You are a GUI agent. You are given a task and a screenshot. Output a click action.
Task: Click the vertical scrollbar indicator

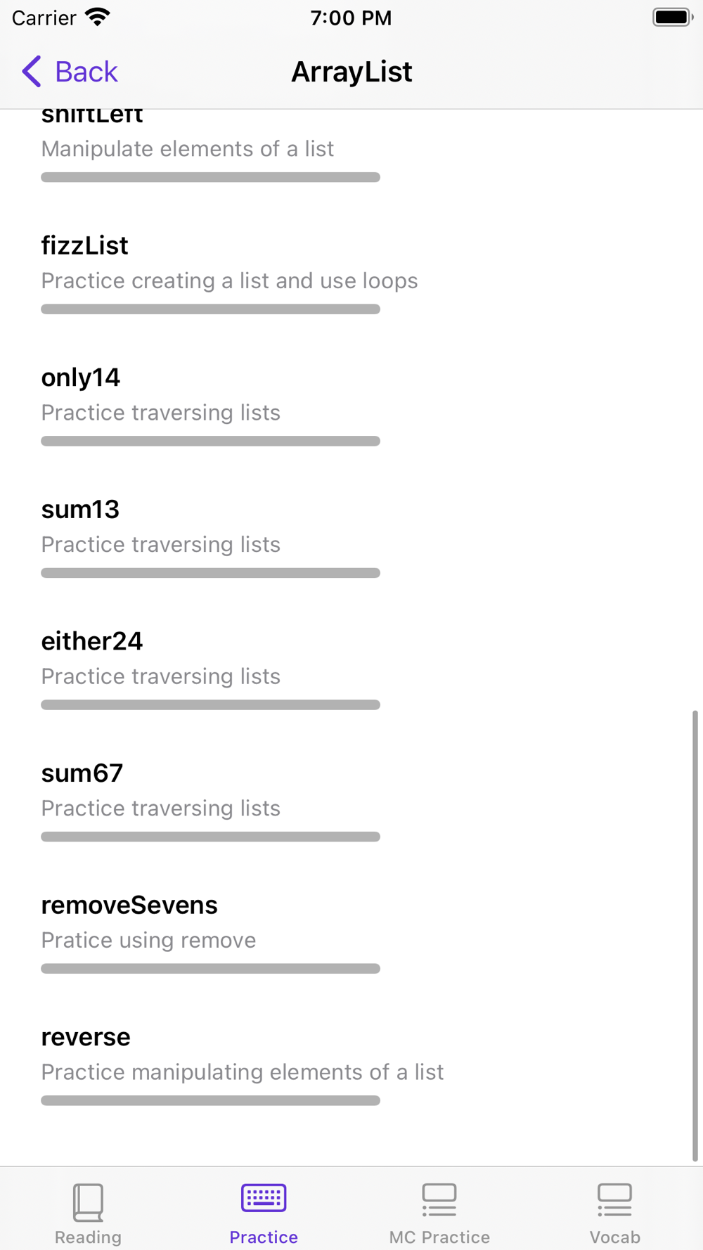(x=695, y=936)
